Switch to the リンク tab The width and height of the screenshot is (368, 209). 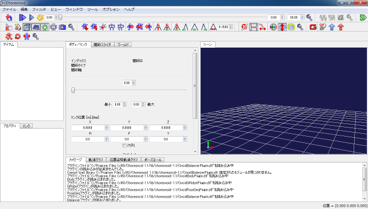(x=26, y=126)
